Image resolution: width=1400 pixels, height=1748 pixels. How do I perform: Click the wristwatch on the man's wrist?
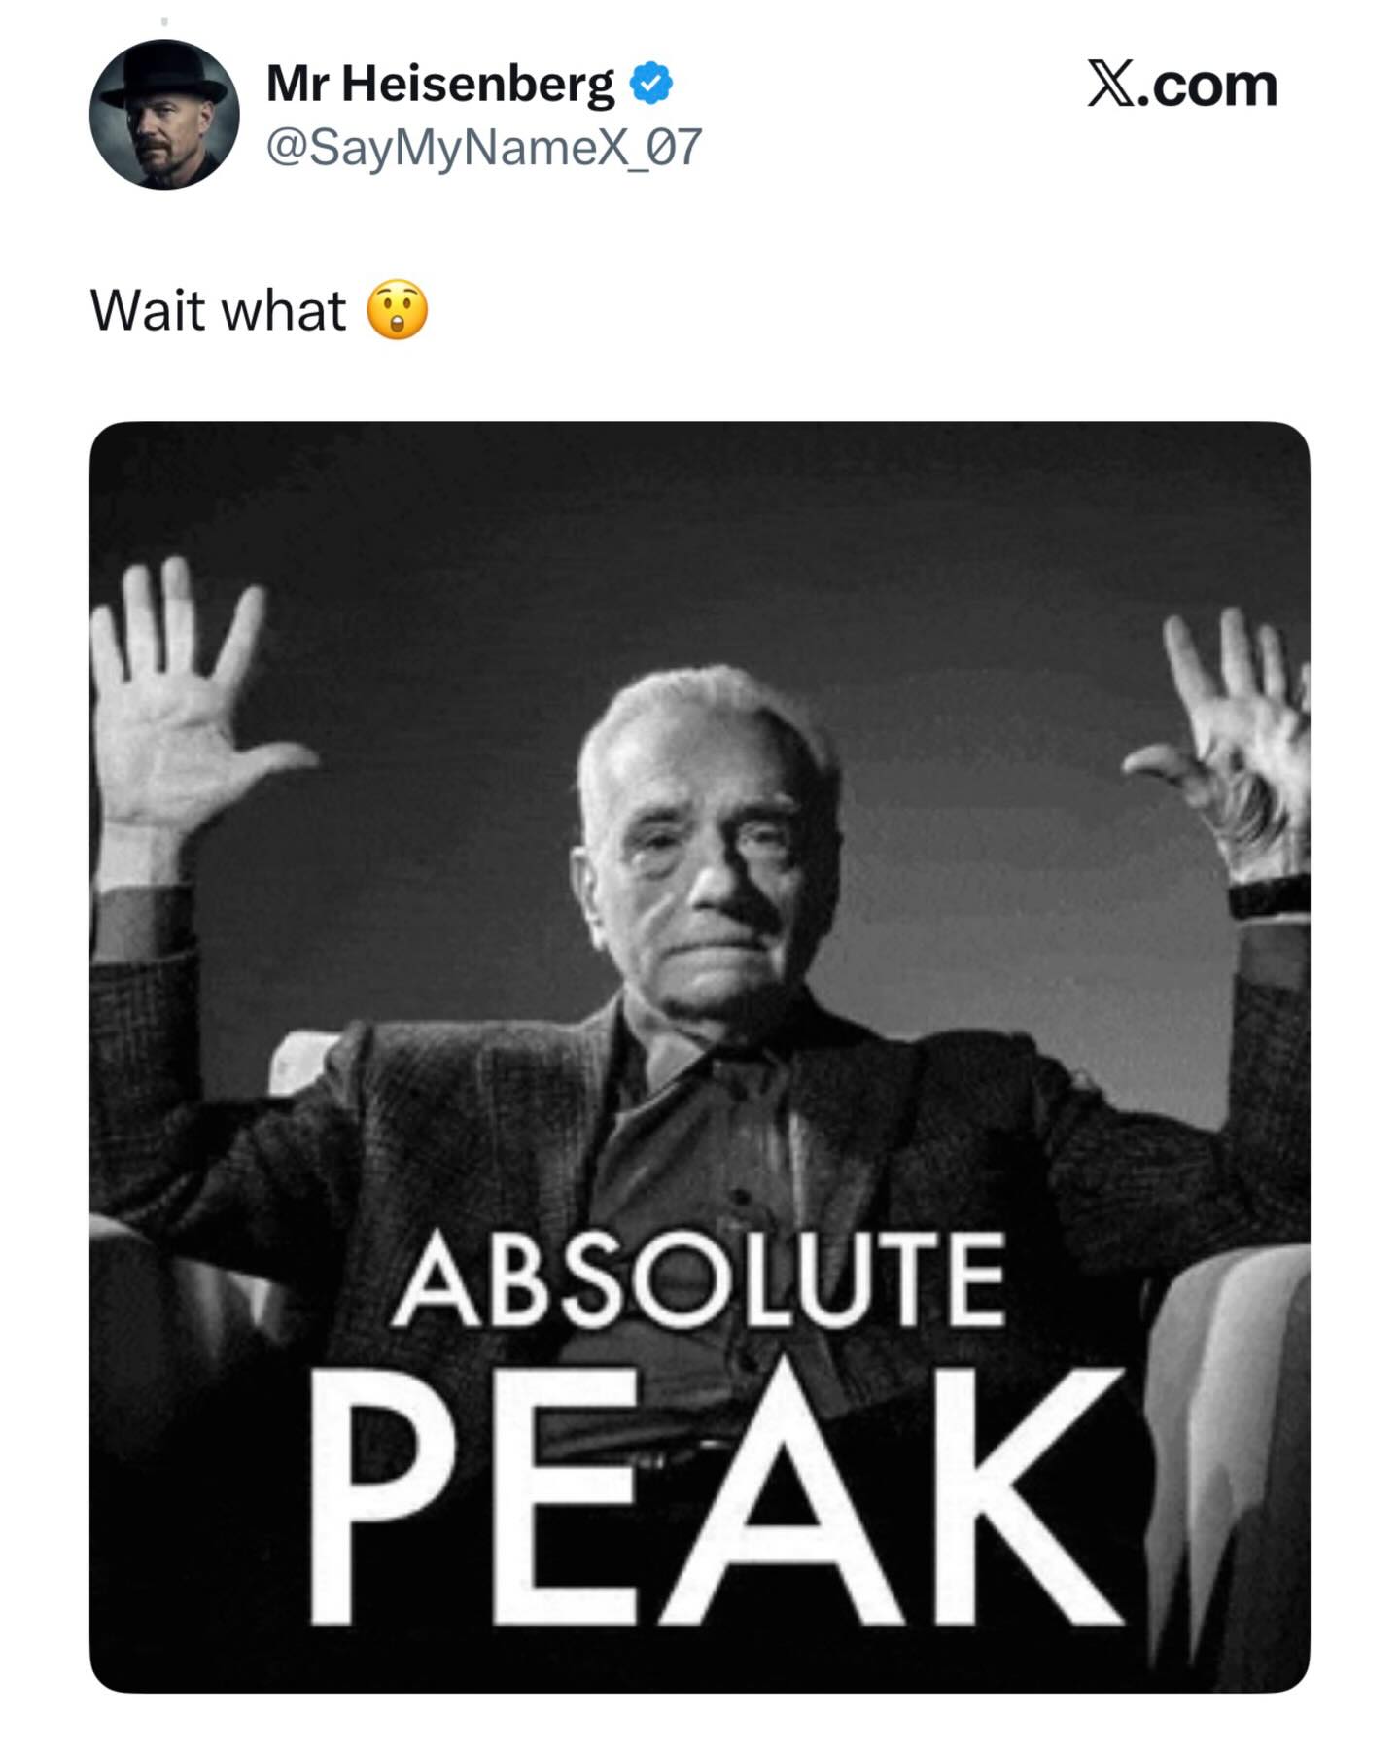[1269, 896]
